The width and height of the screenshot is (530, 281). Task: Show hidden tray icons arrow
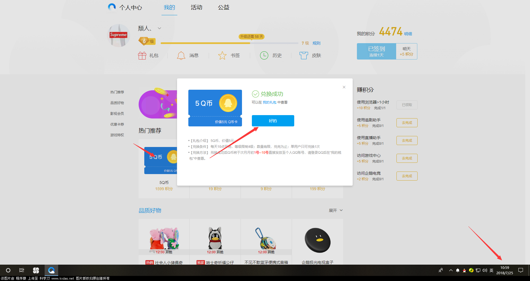click(x=451, y=270)
